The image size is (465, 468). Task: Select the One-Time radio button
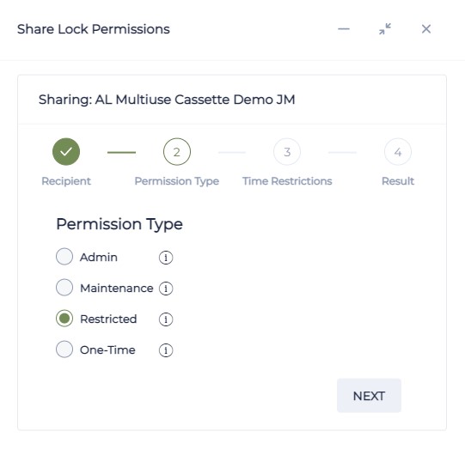tap(64, 349)
